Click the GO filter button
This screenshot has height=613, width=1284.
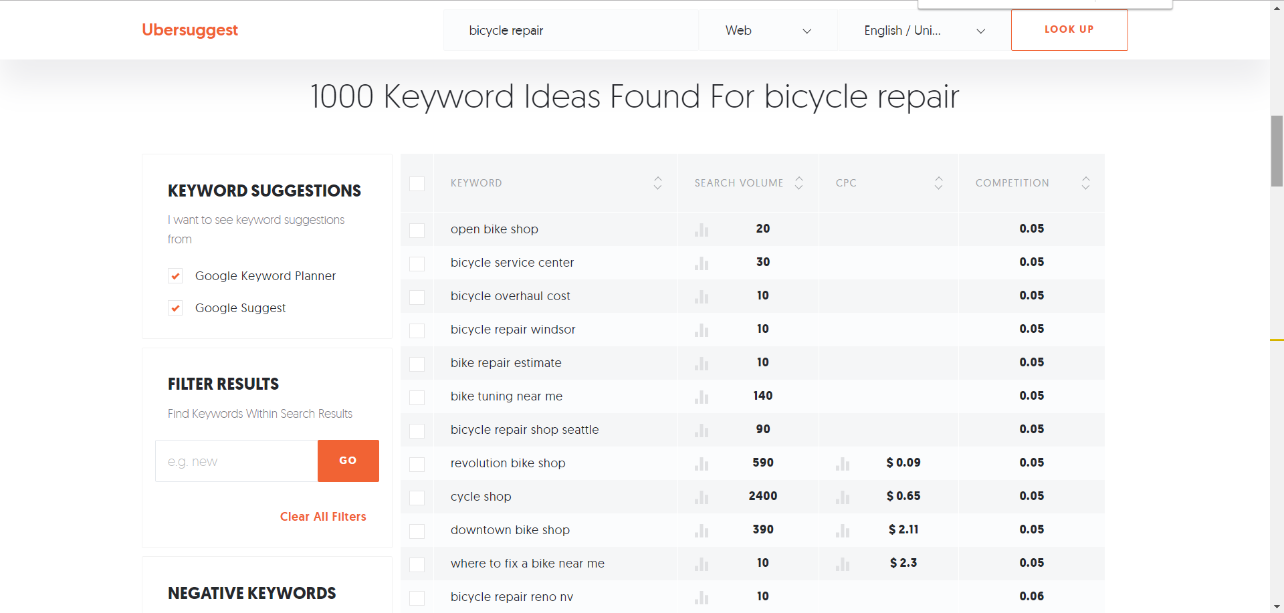[x=348, y=461]
